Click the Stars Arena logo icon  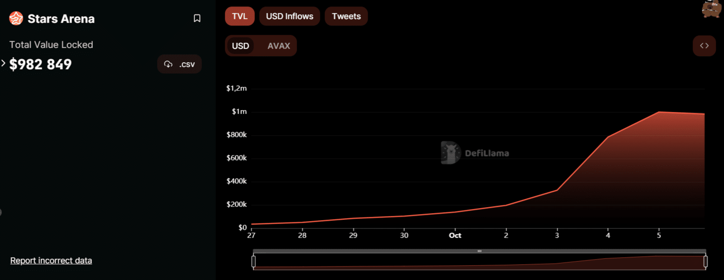pyautogui.click(x=16, y=19)
